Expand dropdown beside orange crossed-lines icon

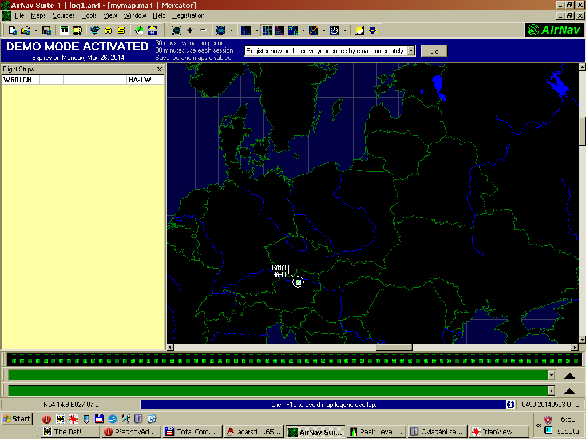click(324, 30)
